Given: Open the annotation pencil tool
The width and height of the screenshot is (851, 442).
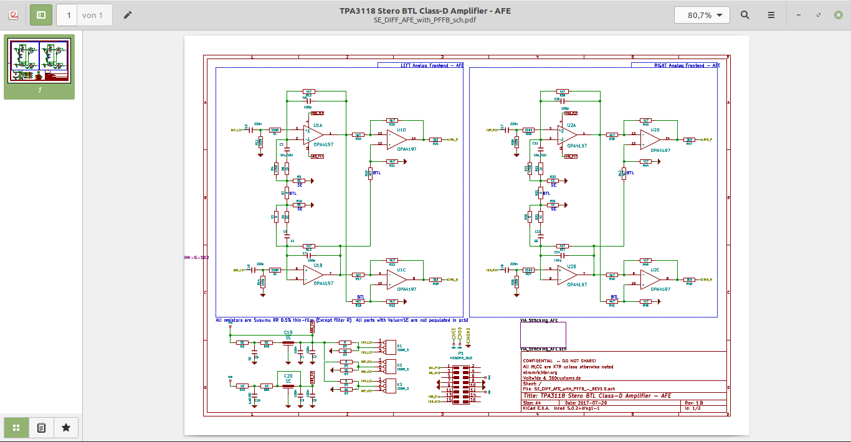Looking at the screenshot, I should coord(128,15).
